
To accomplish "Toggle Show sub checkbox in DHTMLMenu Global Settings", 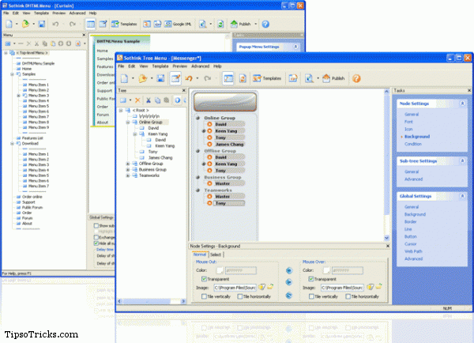I will pos(96,226).
